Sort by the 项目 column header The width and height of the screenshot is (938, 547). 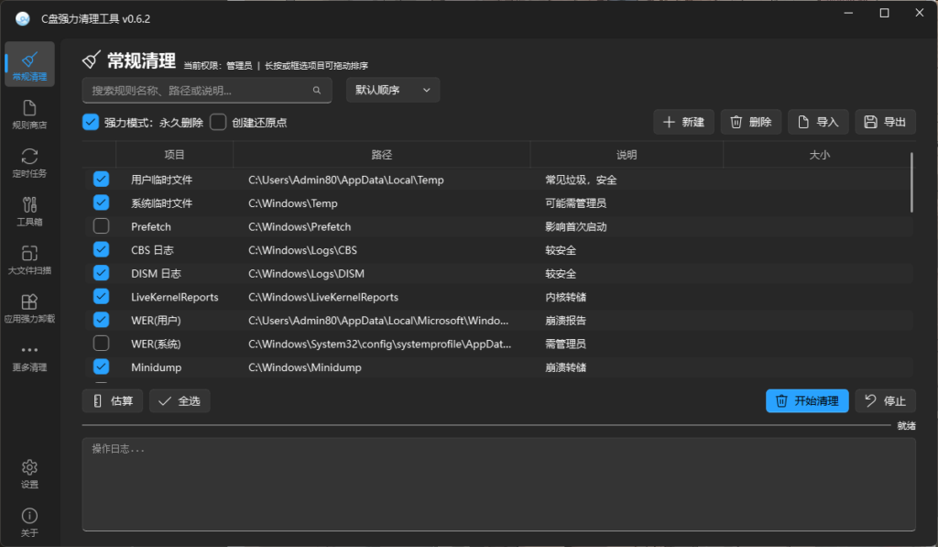[x=174, y=155]
